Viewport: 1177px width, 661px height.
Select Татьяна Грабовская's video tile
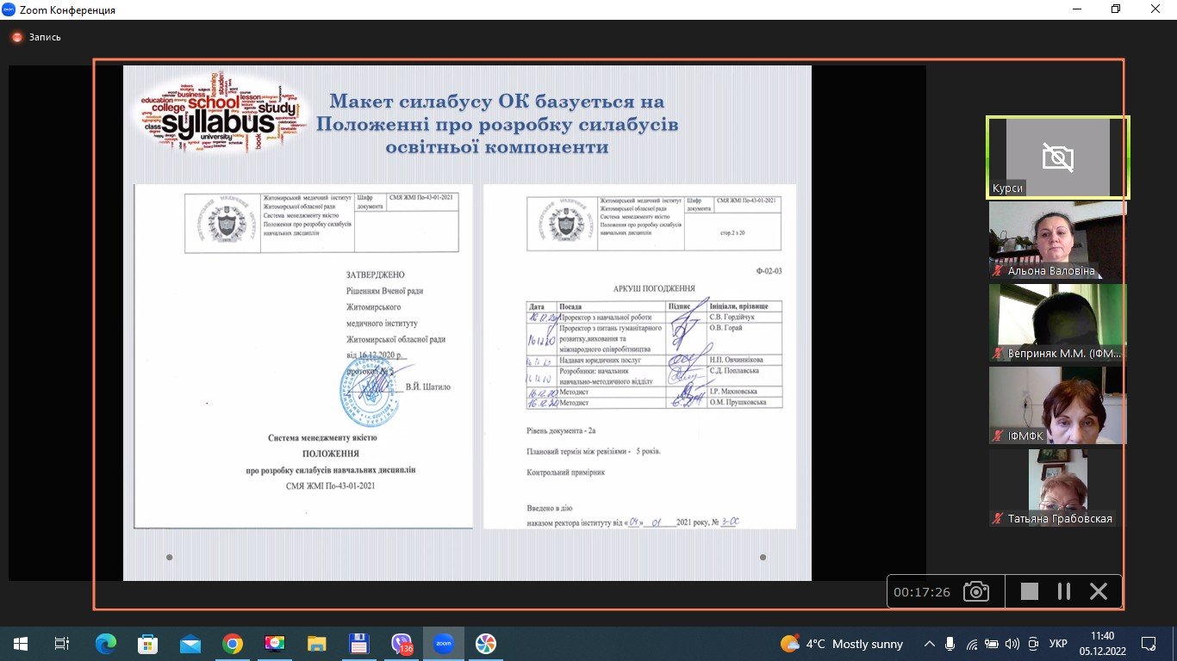click(1057, 487)
